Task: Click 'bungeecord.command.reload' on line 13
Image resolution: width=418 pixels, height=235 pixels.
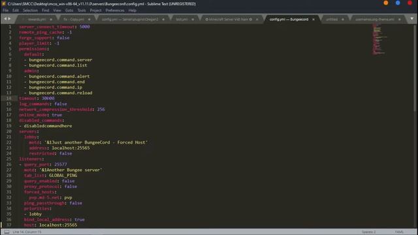Action: click(61, 93)
